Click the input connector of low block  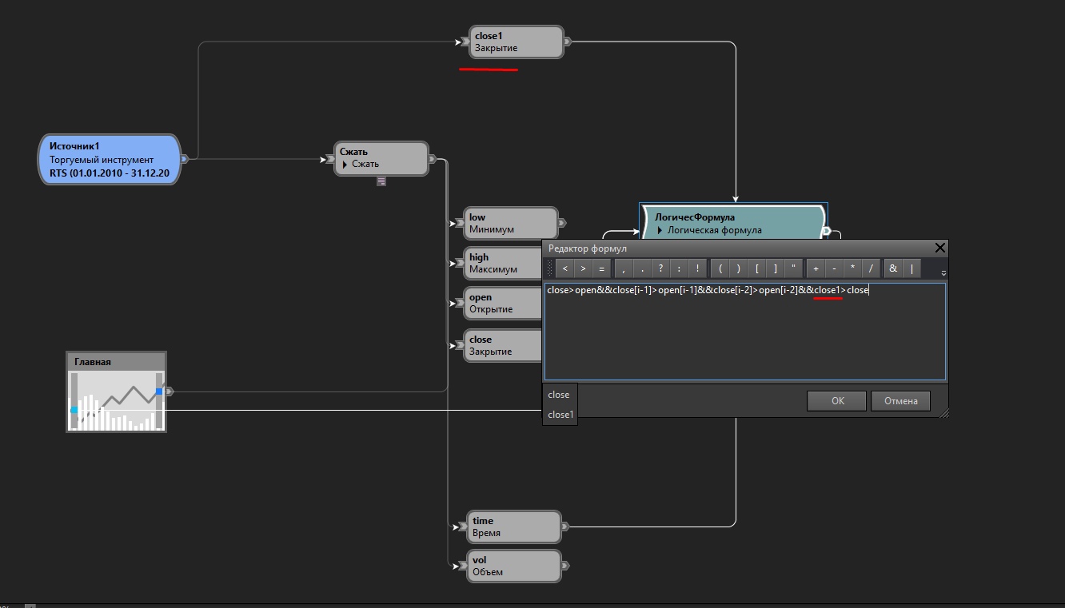click(459, 223)
